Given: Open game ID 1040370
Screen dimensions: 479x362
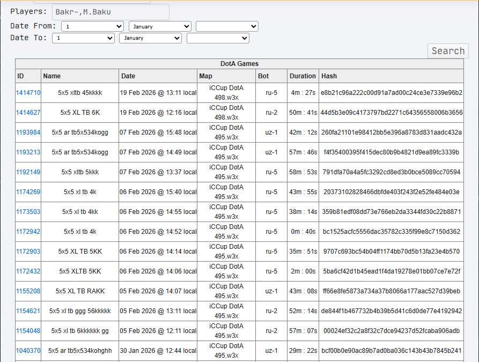Looking at the screenshot, I should (28, 351).
